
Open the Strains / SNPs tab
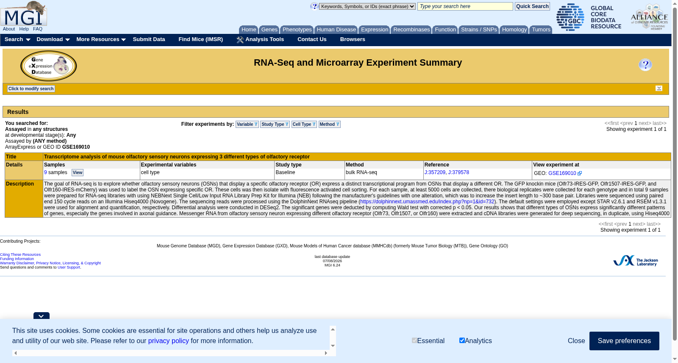coord(479,30)
